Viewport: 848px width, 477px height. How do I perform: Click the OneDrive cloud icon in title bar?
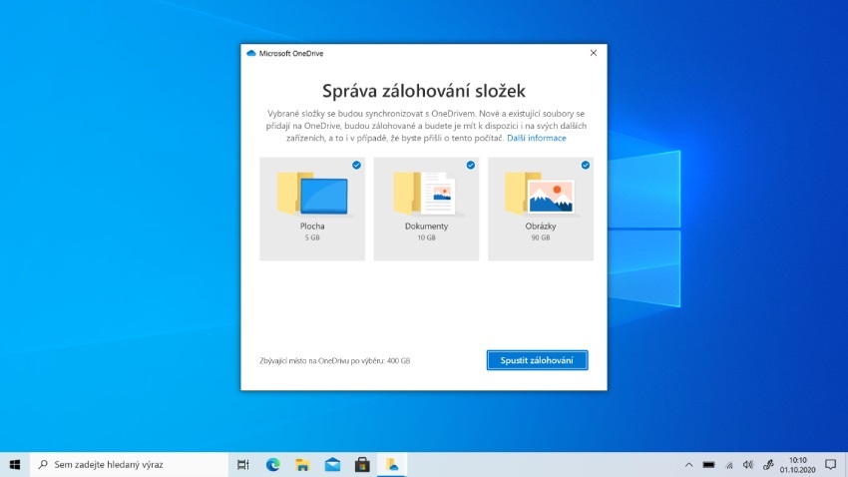point(251,54)
